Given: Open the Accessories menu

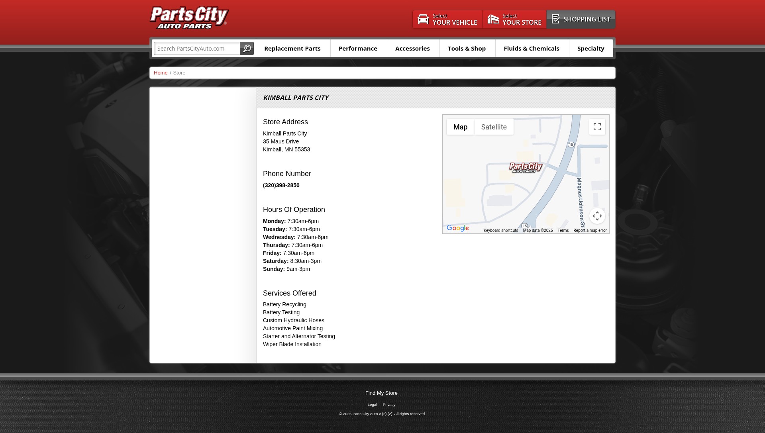Looking at the screenshot, I should click(x=412, y=48).
